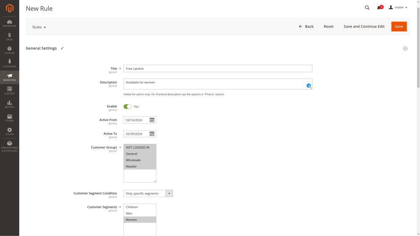420x236 pixels.
Task: Open the Marketing sidebar menu
Action: point(10,77)
